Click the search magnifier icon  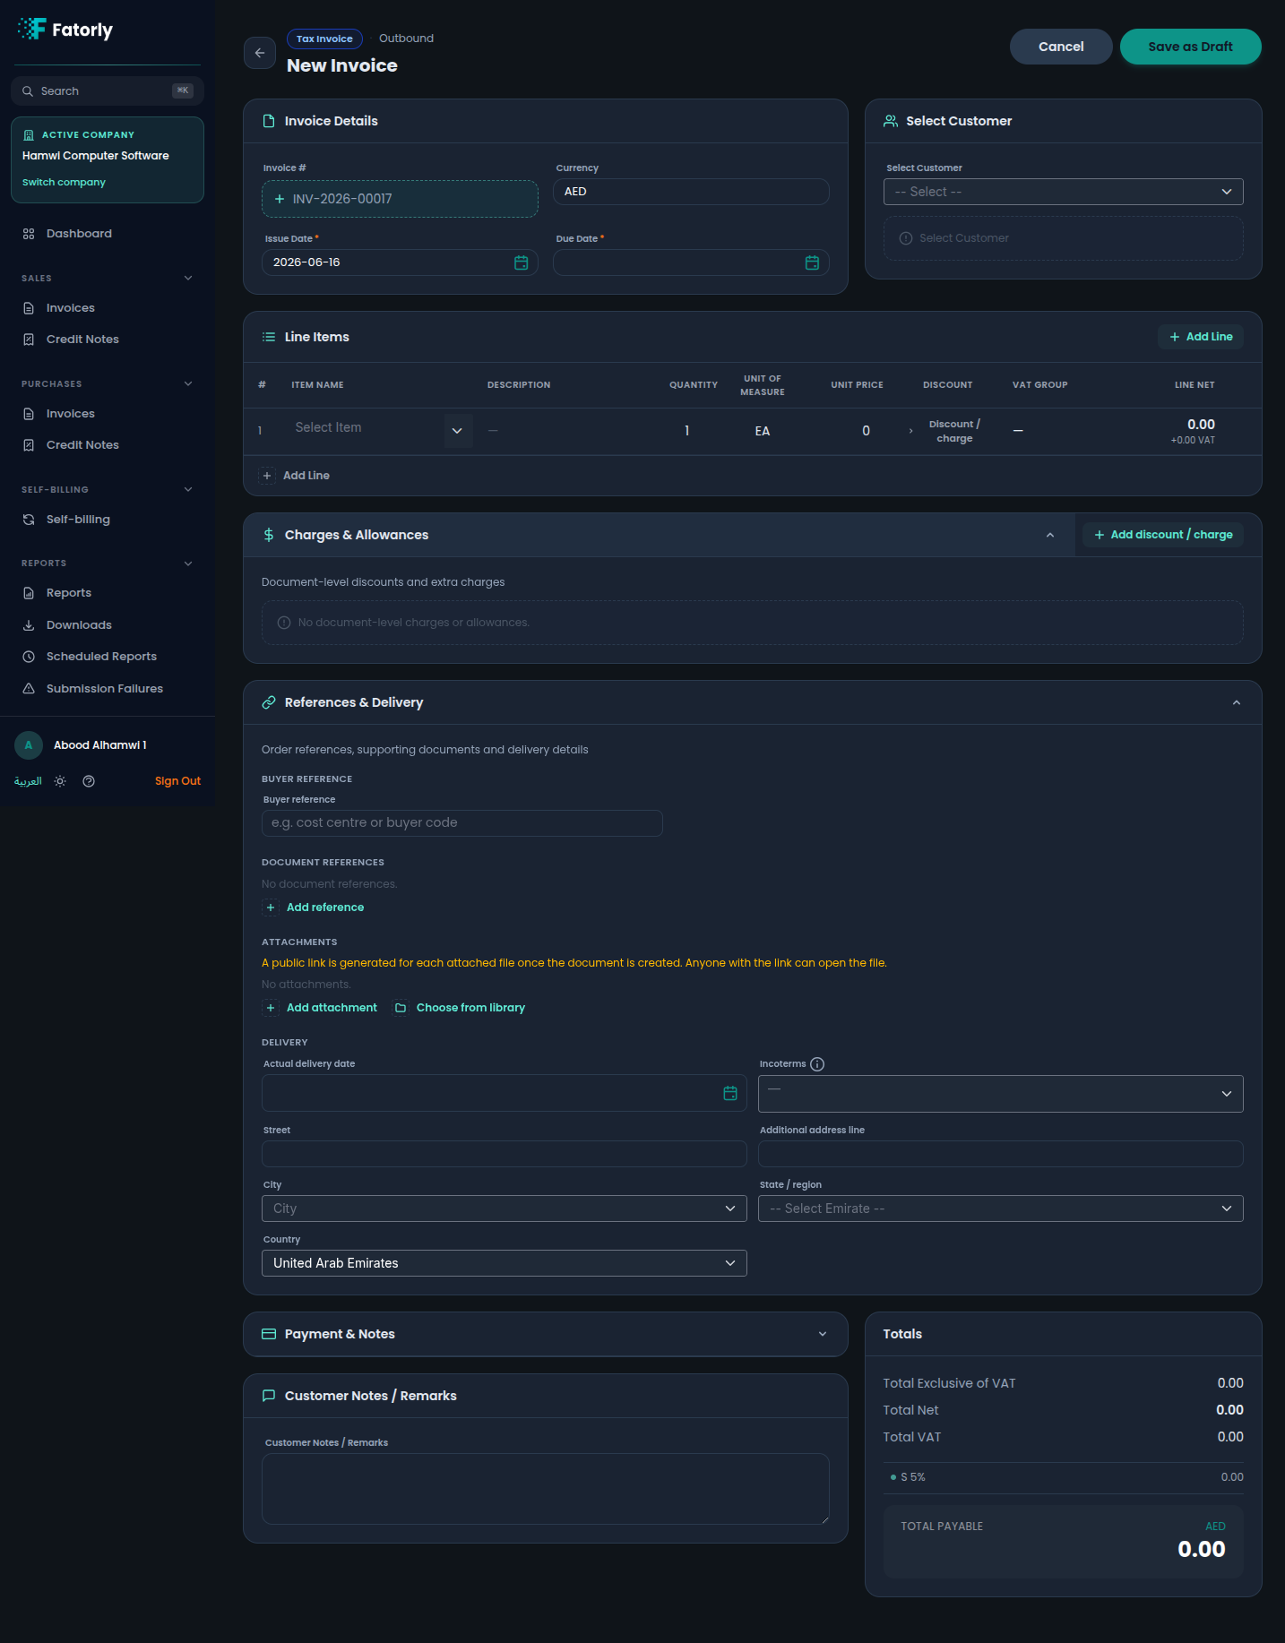(x=28, y=91)
